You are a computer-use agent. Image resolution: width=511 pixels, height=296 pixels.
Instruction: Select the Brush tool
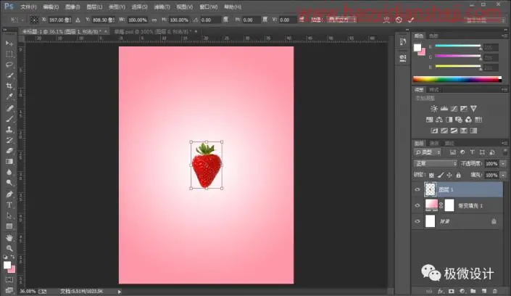click(x=9, y=119)
